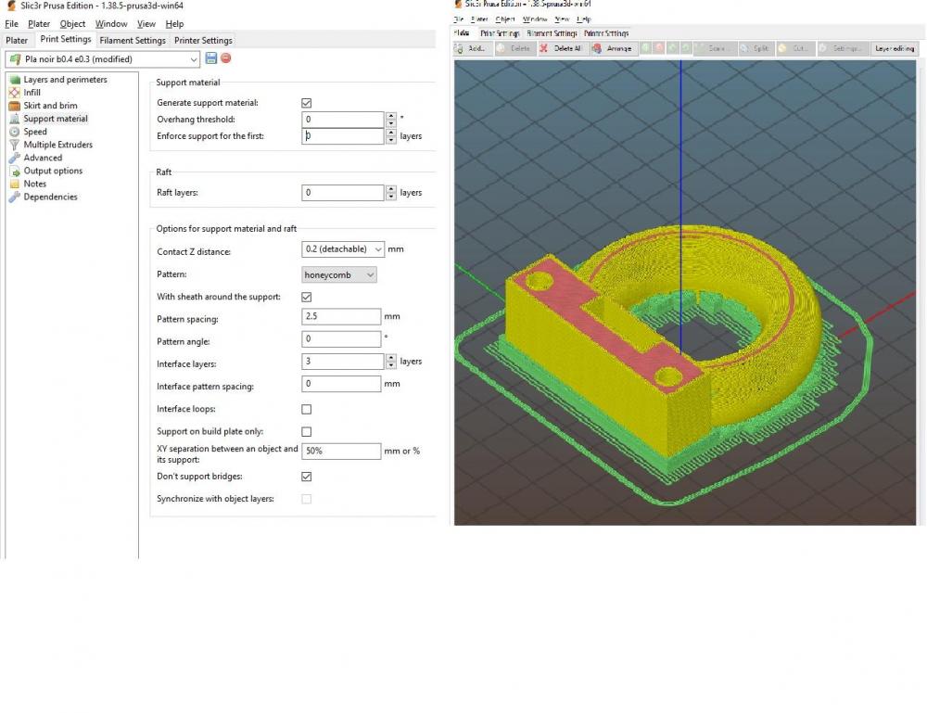The height and width of the screenshot is (713, 927).
Task: Select Skirt and brim in sidebar
Action: pyautogui.click(x=50, y=106)
